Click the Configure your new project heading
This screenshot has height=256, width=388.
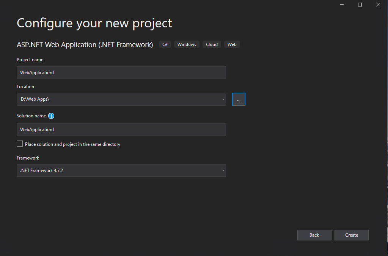coord(94,23)
